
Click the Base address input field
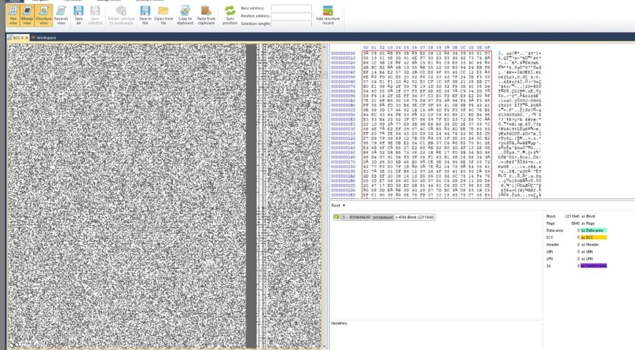point(291,9)
